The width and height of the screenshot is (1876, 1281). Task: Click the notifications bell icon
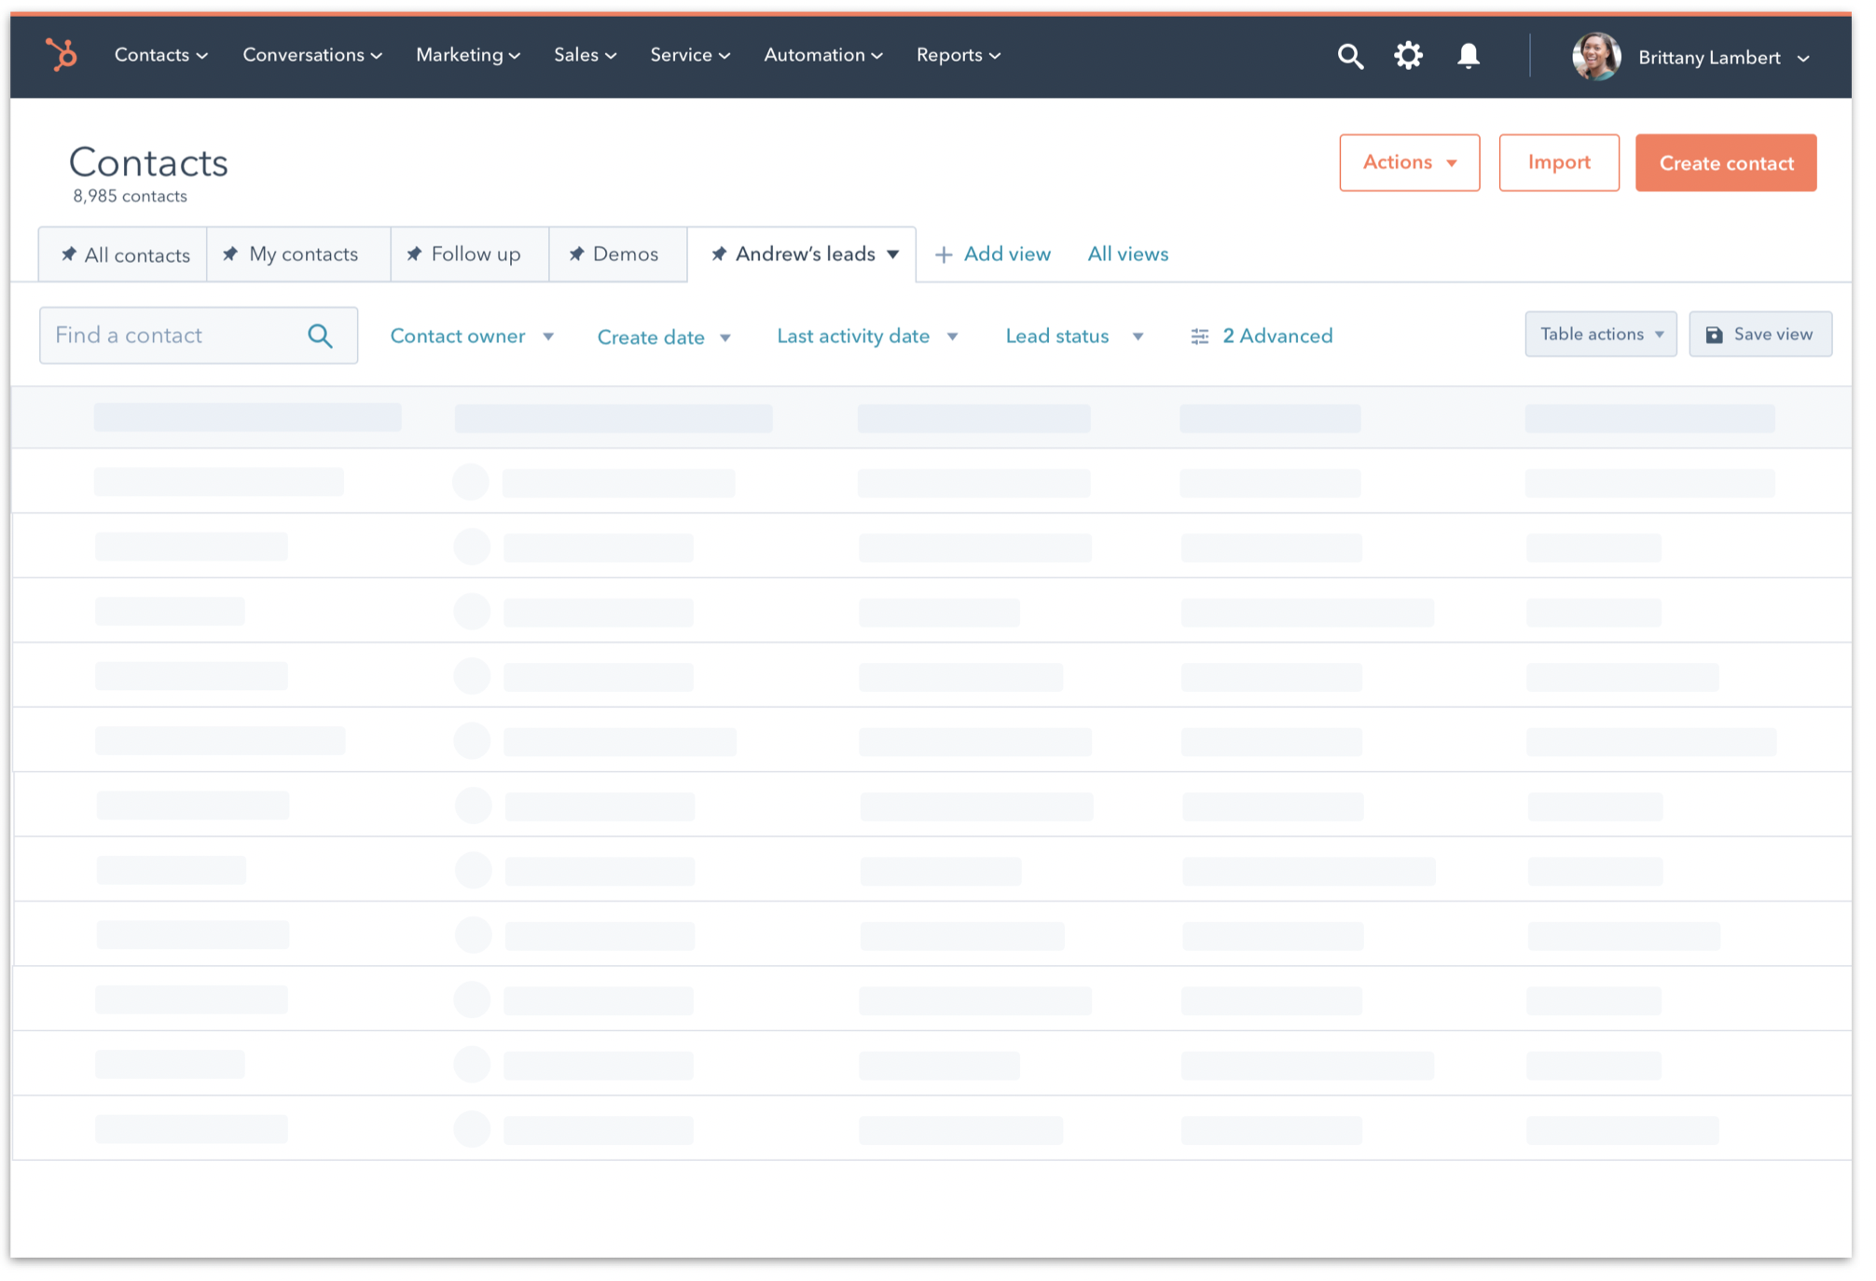coord(1468,56)
